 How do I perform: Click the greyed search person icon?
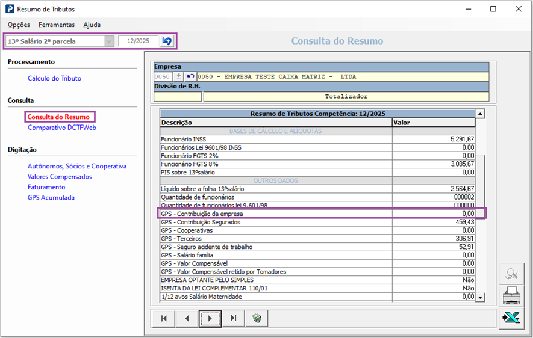click(511, 274)
